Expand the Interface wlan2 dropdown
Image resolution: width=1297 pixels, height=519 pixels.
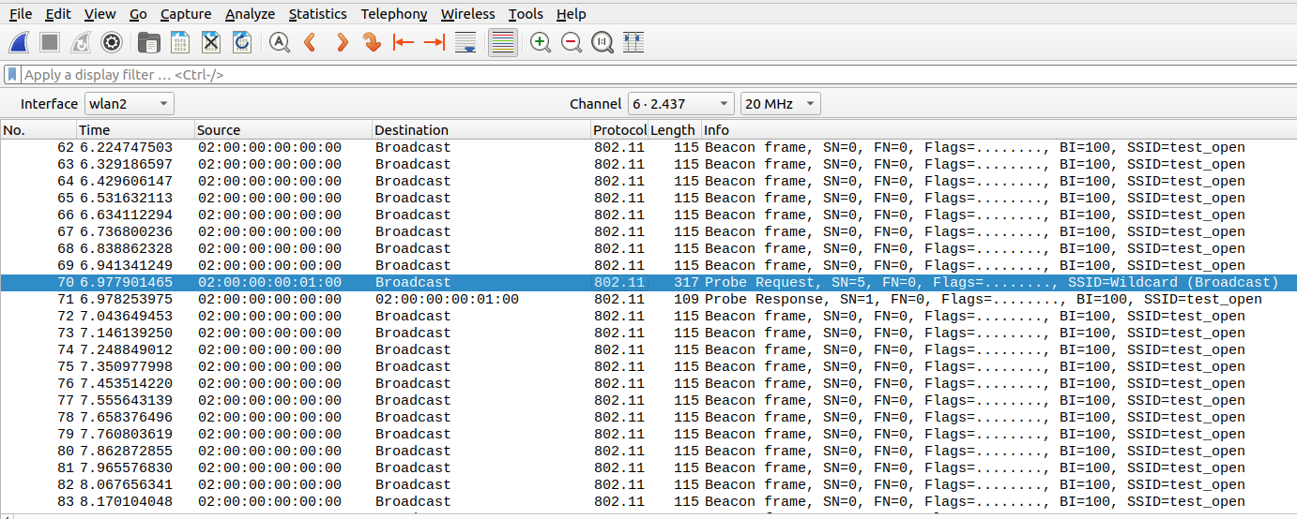point(130,104)
